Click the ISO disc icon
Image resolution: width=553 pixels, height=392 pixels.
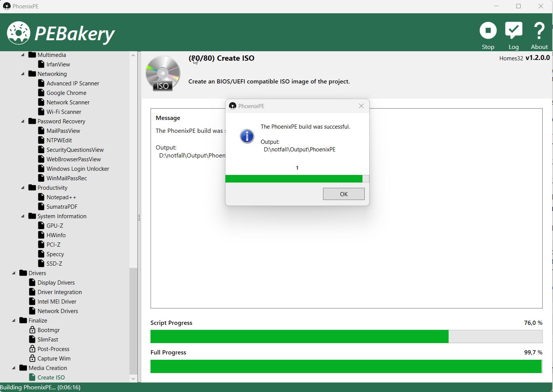tap(163, 74)
